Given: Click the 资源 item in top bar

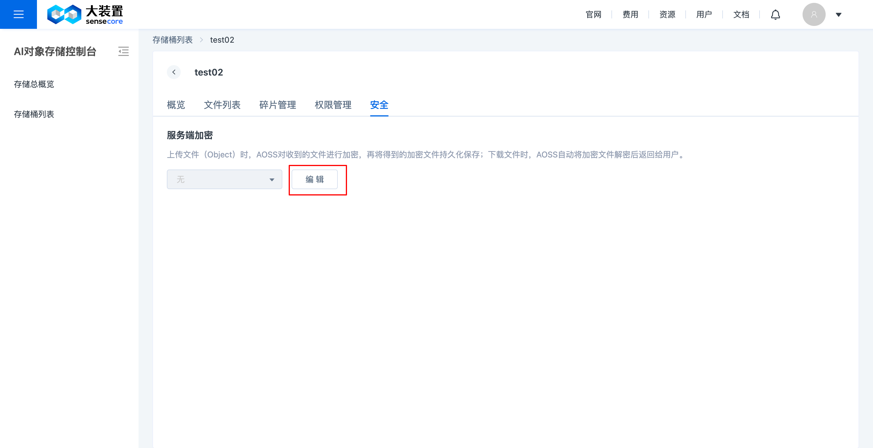Looking at the screenshot, I should pyautogui.click(x=667, y=14).
